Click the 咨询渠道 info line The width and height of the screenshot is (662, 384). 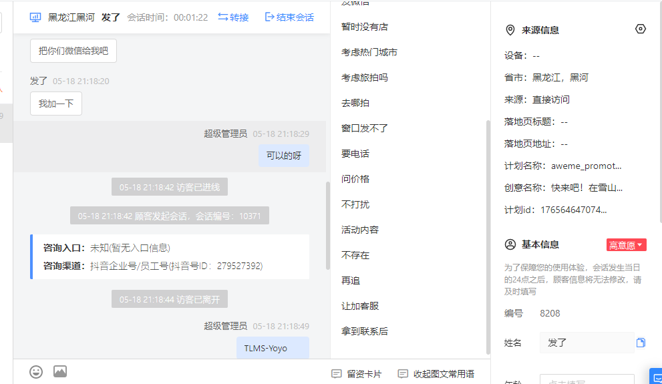[x=153, y=266]
